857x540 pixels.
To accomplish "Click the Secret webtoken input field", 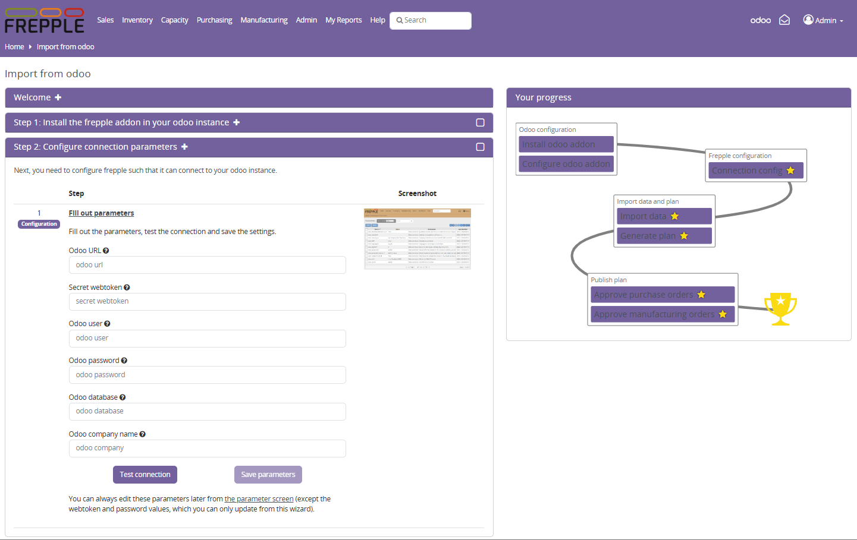I will pos(208,302).
